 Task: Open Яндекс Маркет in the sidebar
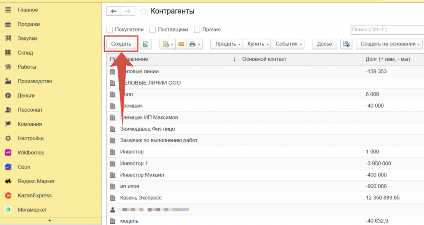pyautogui.click(x=36, y=181)
